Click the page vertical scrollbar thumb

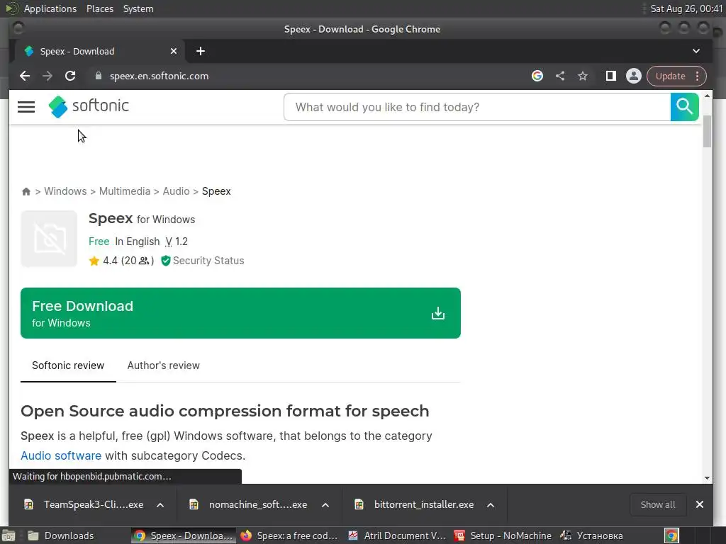pyautogui.click(x=707, y=131)
